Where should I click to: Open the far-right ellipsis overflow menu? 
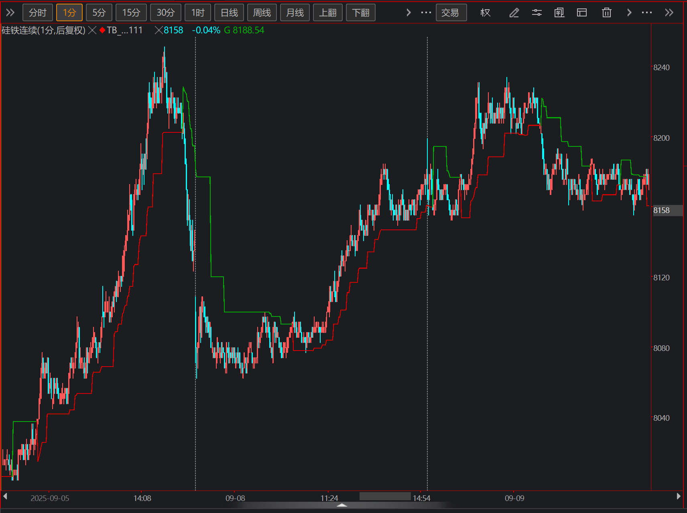pyautogui.click(x=646, y=13)
